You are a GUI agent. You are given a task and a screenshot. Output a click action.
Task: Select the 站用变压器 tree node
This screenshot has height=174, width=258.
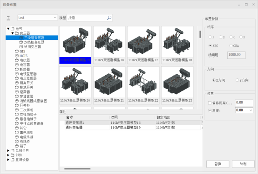click(30, 47)
